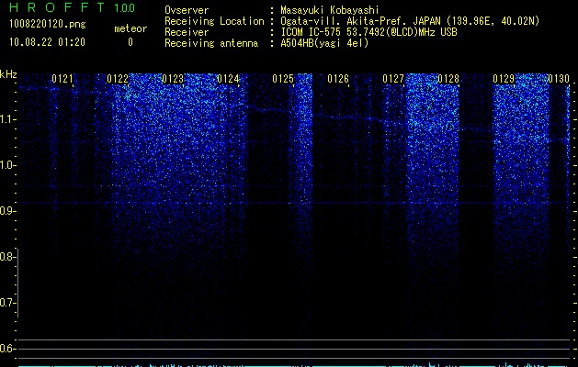Click the 0126 time marker
The width and height of the screenshot is (578, 367).
338,79
